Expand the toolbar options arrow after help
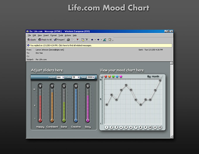This screenshot has height=154, width=199. pos(113,40)
